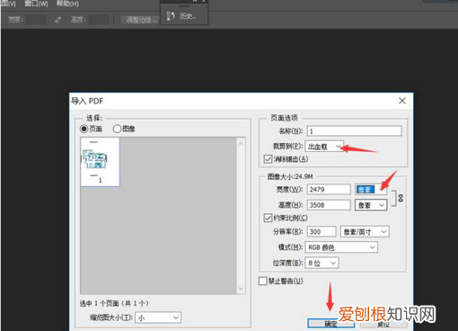Select the 图像 radio button
The height and width of the screenshot is (331, 458).
point(117,129)
